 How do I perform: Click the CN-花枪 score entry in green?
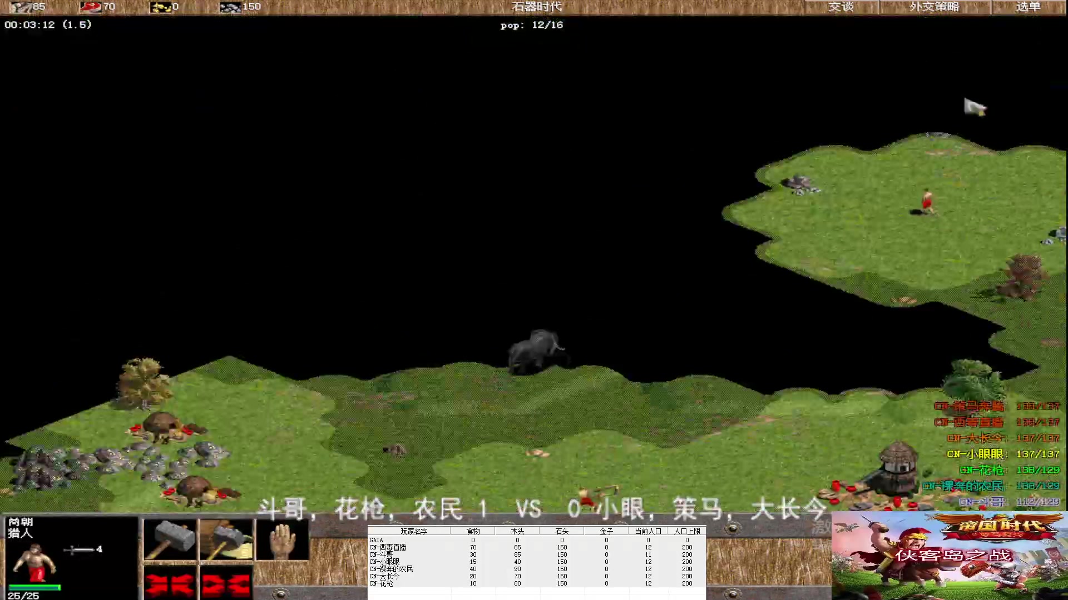click(1010, 470)
